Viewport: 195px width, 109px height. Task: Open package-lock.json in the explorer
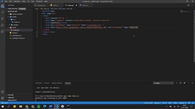(18, 38)
